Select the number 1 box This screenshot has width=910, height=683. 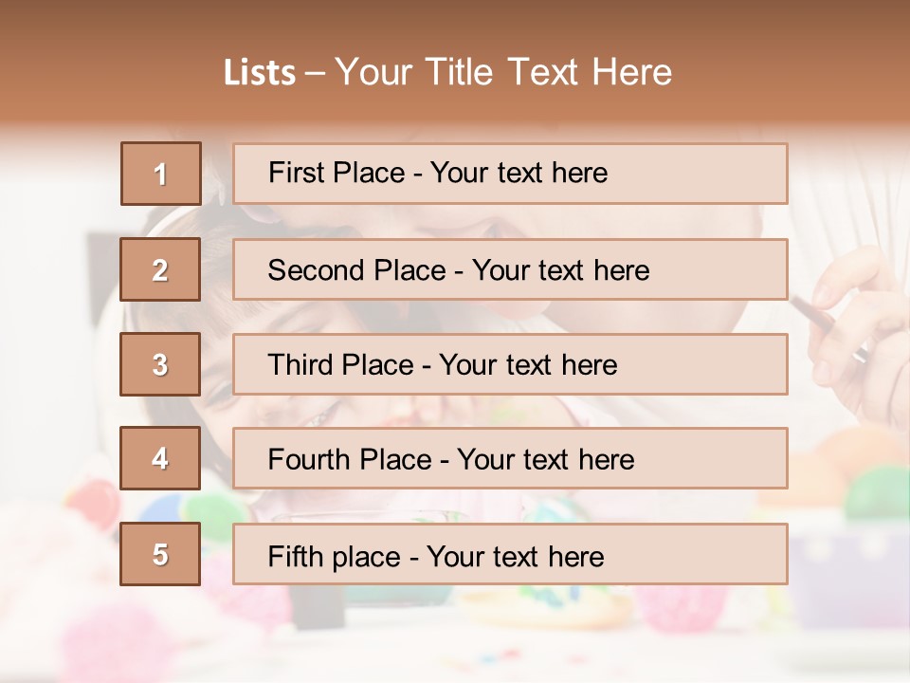click(161, 174)
